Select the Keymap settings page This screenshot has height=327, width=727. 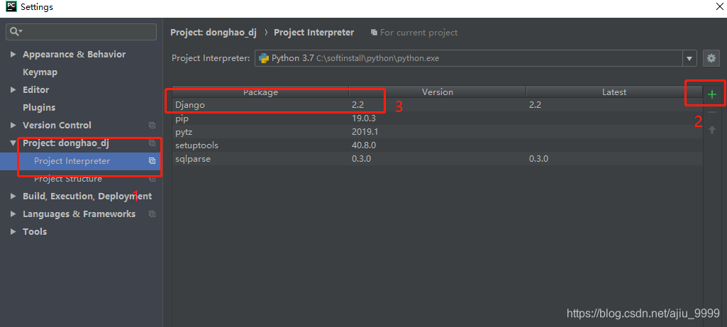[40, 72]
